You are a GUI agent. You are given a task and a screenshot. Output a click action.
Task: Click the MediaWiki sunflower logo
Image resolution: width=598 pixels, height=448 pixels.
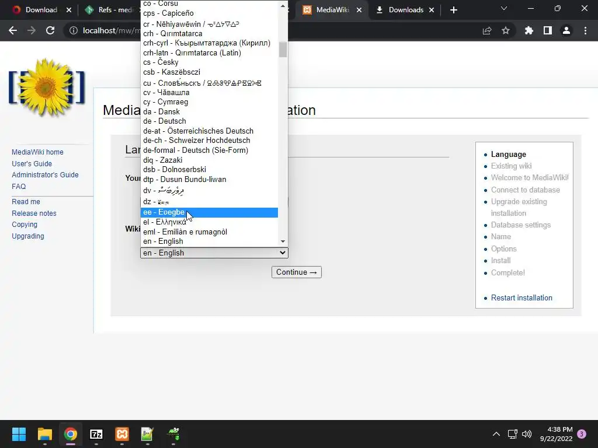click(47, 87)
